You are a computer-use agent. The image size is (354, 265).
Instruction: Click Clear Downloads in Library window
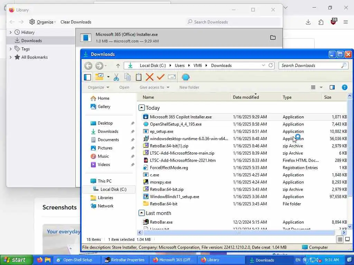[76, 22]
